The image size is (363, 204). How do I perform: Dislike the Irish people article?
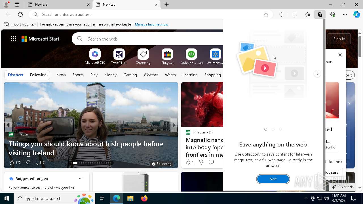point(28,162)
